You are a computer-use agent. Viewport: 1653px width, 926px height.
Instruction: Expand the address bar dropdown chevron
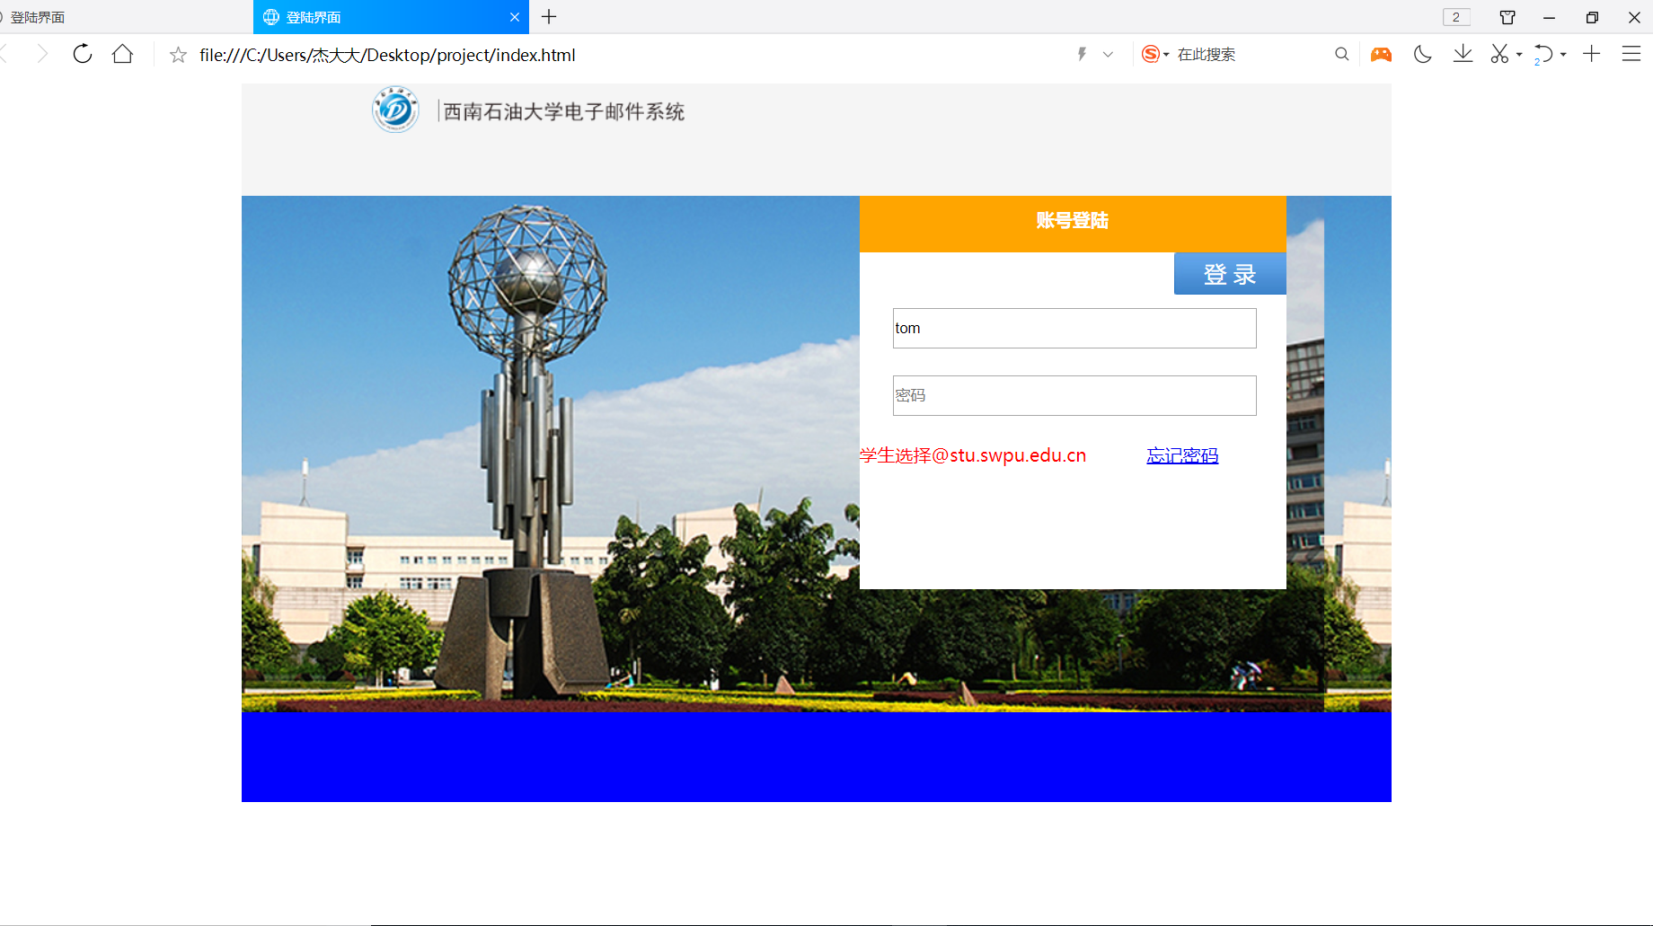1108,55
